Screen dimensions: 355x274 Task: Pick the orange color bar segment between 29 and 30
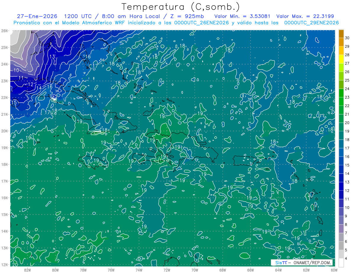click(341, 42)
